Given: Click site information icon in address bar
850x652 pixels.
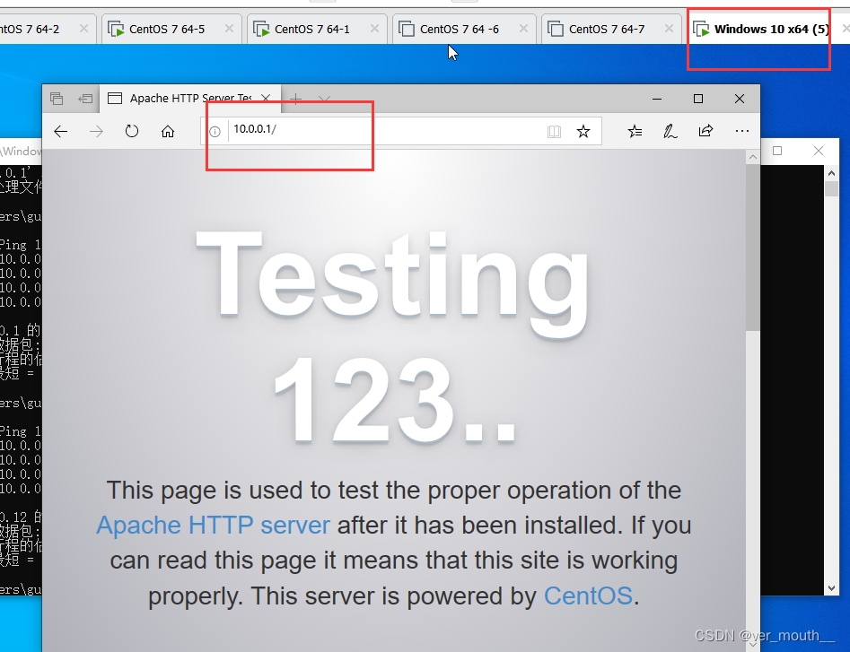Looking at the screenshot, I should [215, 132].
